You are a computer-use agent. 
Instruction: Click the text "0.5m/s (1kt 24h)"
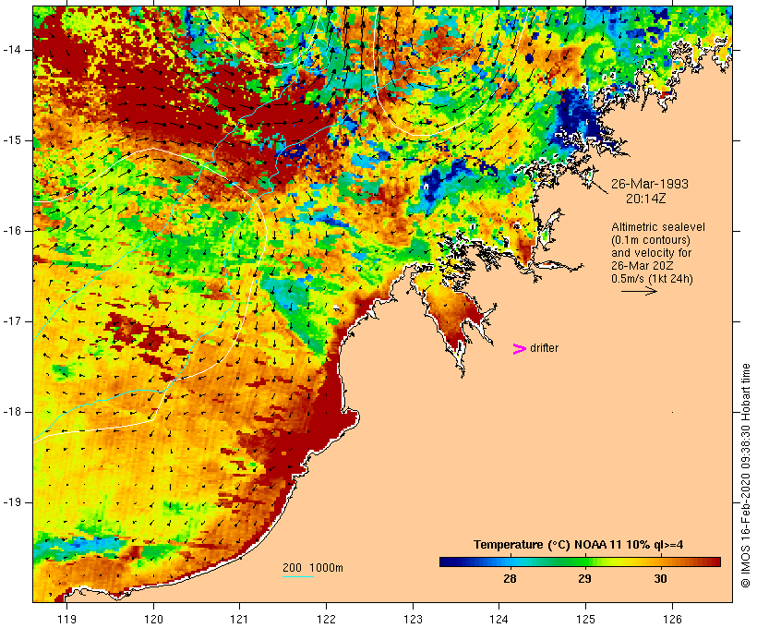(x=652, y=279)
